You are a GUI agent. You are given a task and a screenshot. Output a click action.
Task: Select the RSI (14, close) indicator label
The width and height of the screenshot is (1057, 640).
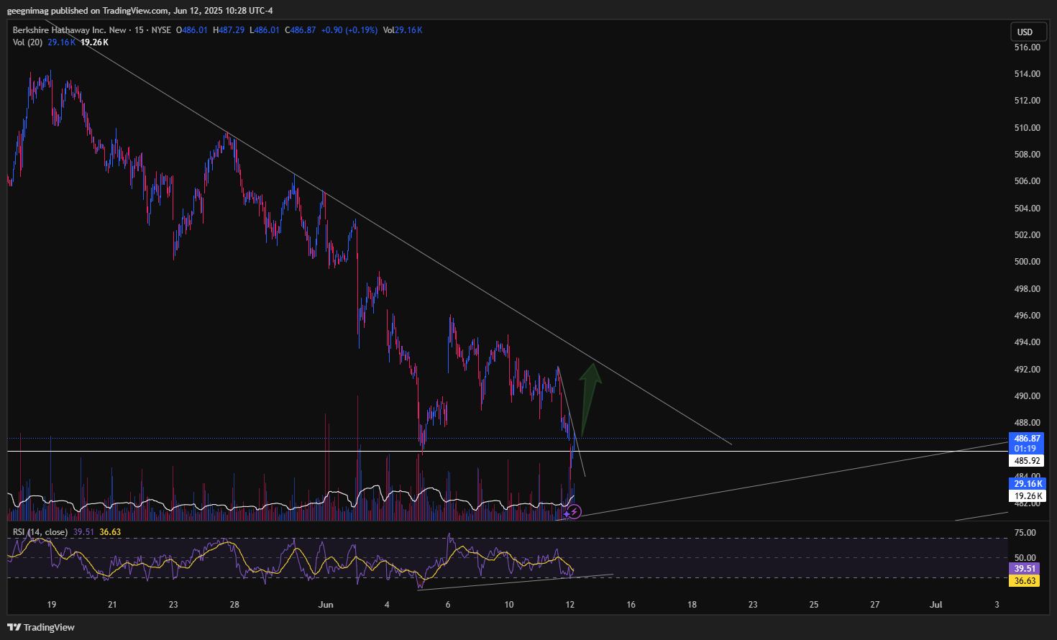click(x=40, y=532)
